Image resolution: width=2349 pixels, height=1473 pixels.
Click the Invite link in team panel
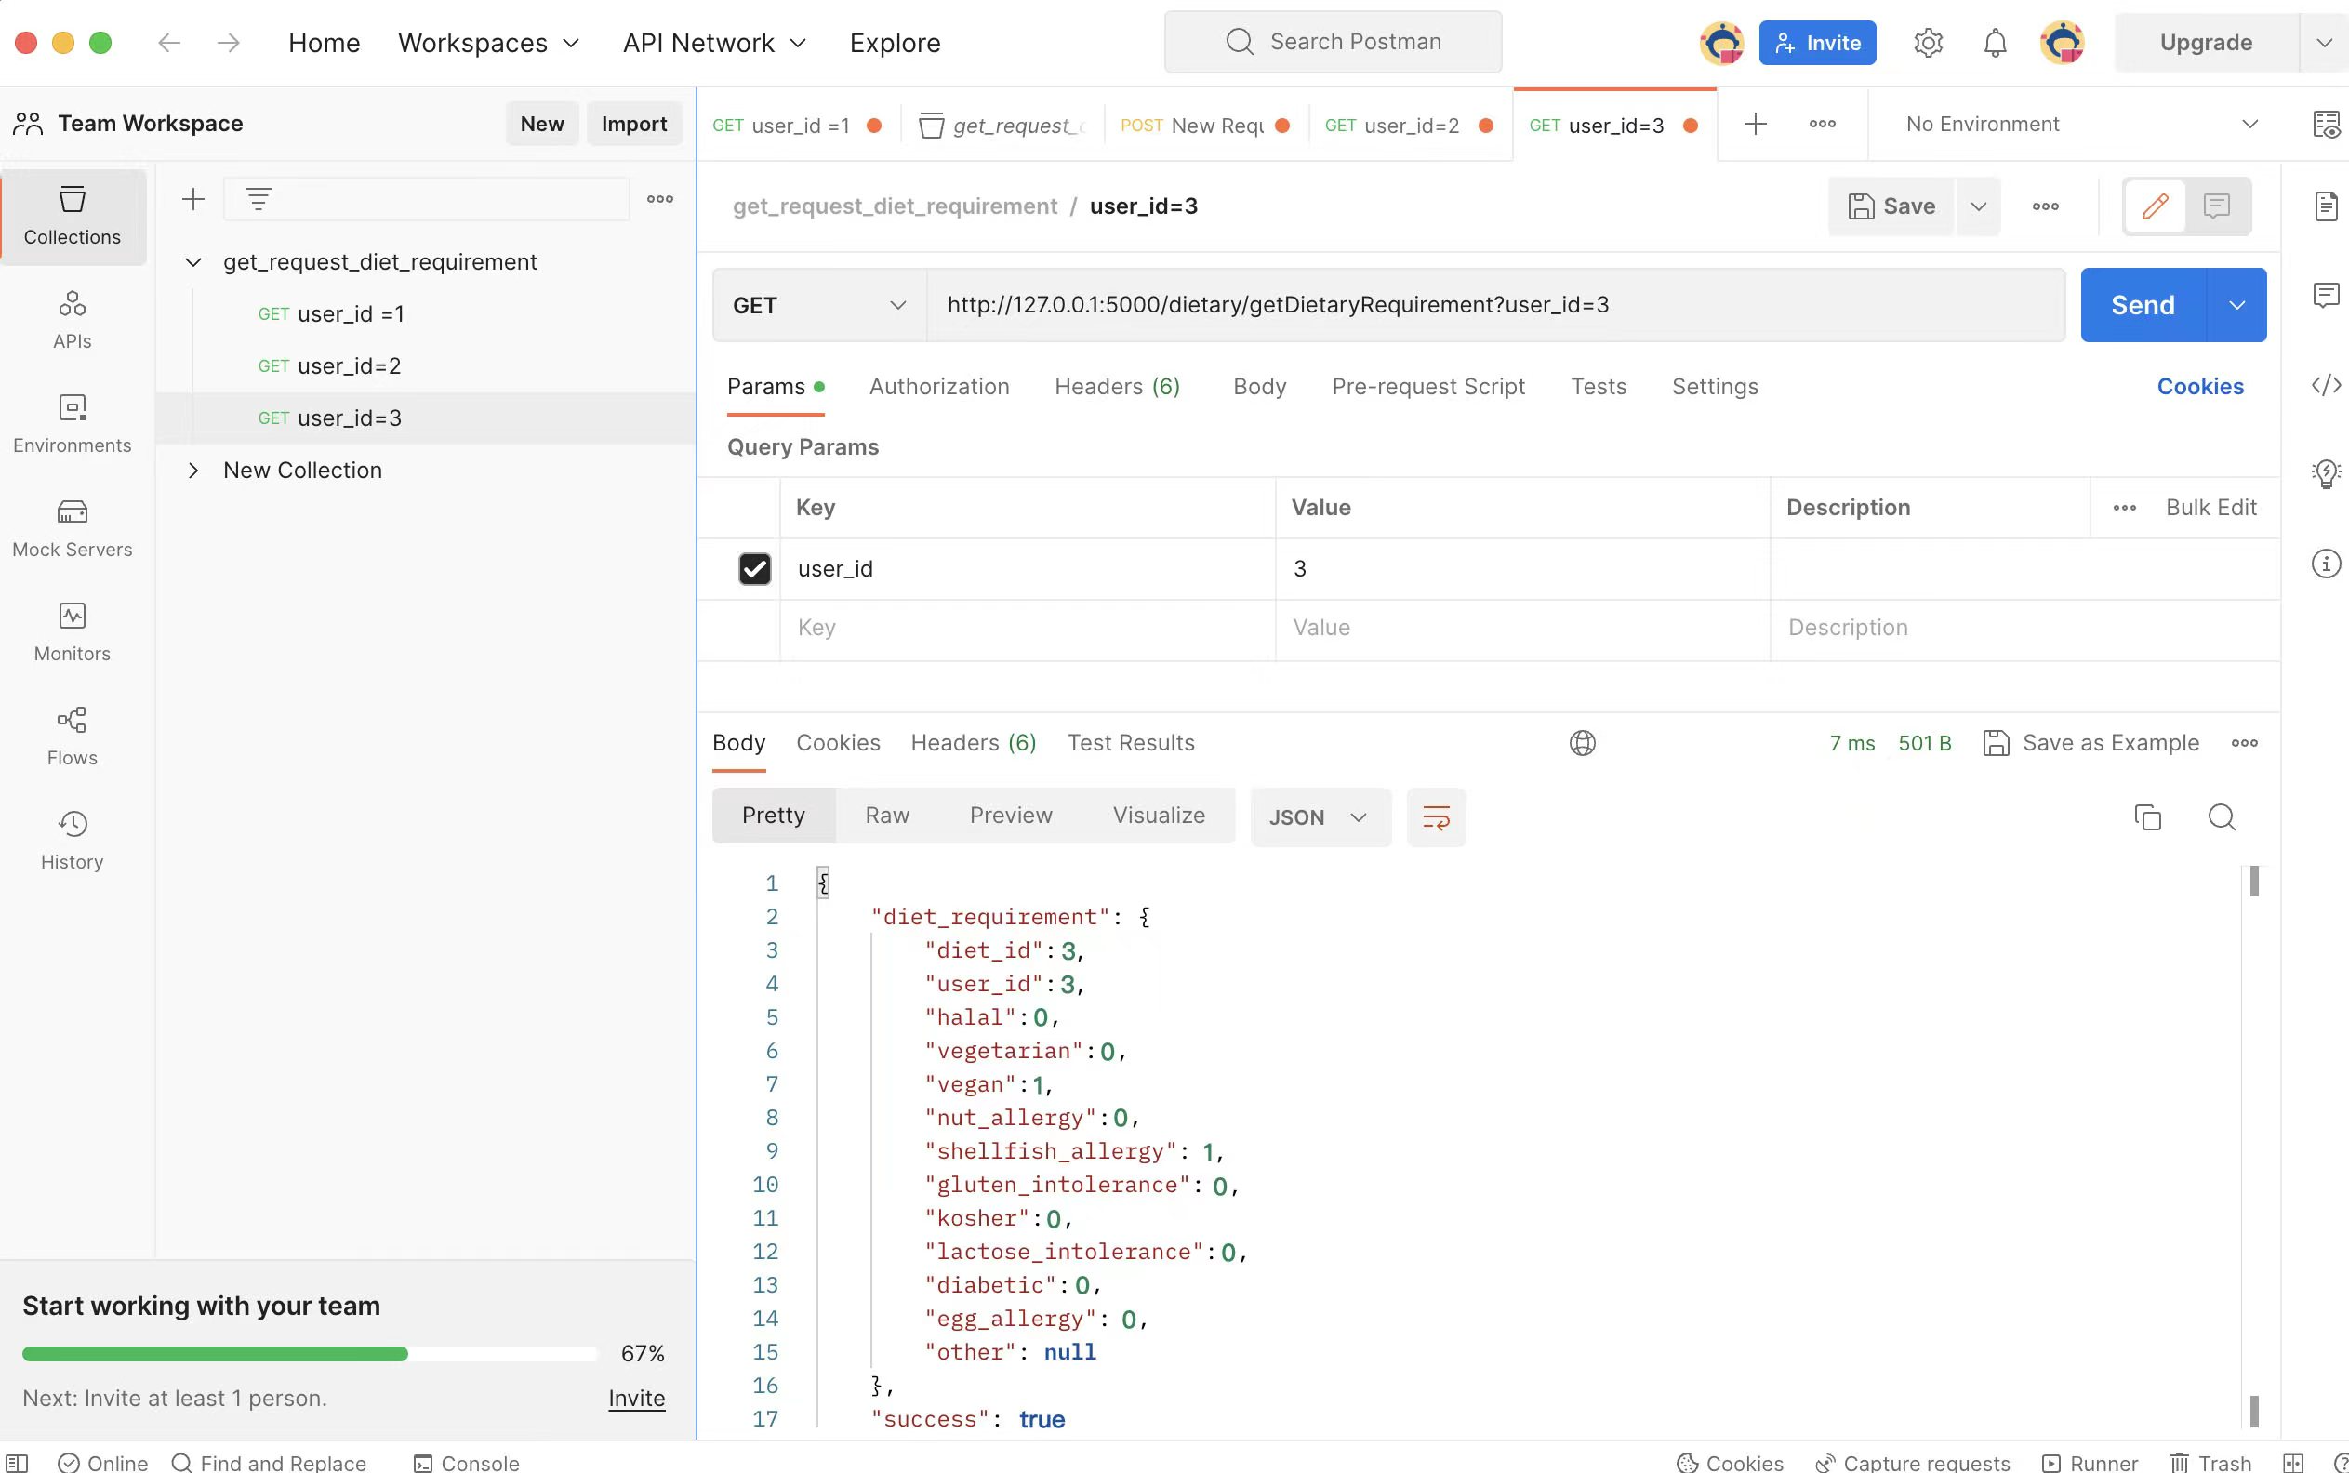coord(636,1397)
